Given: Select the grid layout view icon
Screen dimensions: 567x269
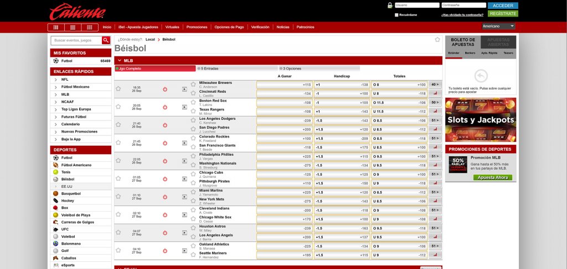Looking at the screenshot, I should click(89, 27).
